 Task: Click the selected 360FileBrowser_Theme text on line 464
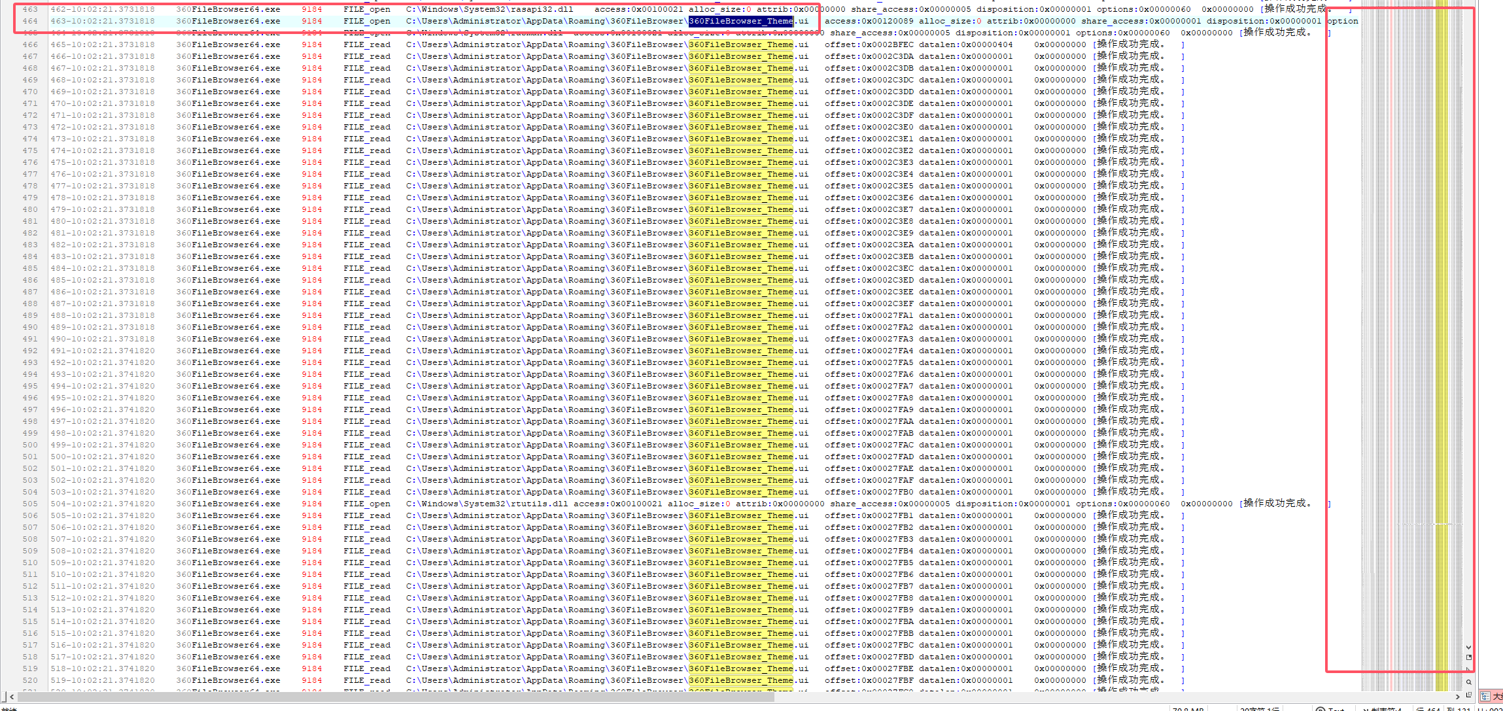[740, 21]
